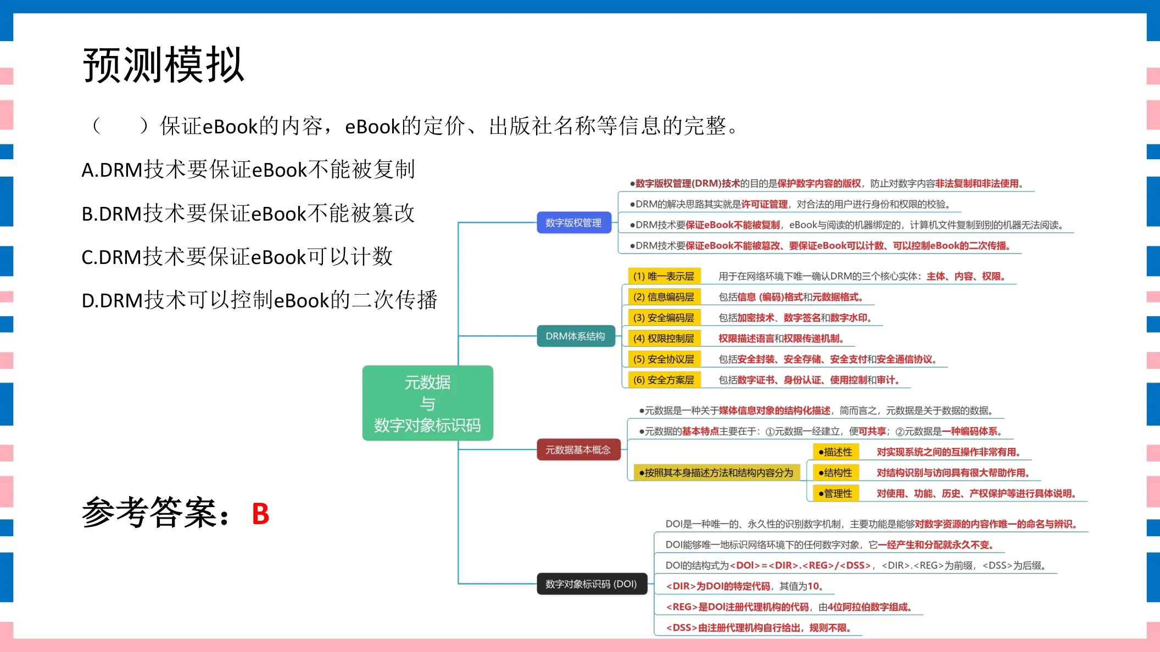The height and width of the screenshot is (652, 1160).
Task: Select the blue 数字版权管理 node
Action: (x=573, y=223)
